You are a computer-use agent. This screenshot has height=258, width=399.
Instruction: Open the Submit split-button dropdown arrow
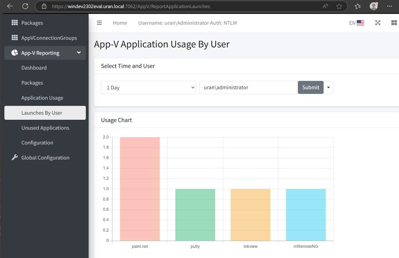(x=328, y=88)
